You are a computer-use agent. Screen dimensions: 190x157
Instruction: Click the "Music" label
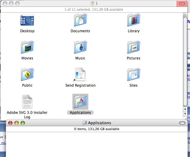(x=80, y=58)
